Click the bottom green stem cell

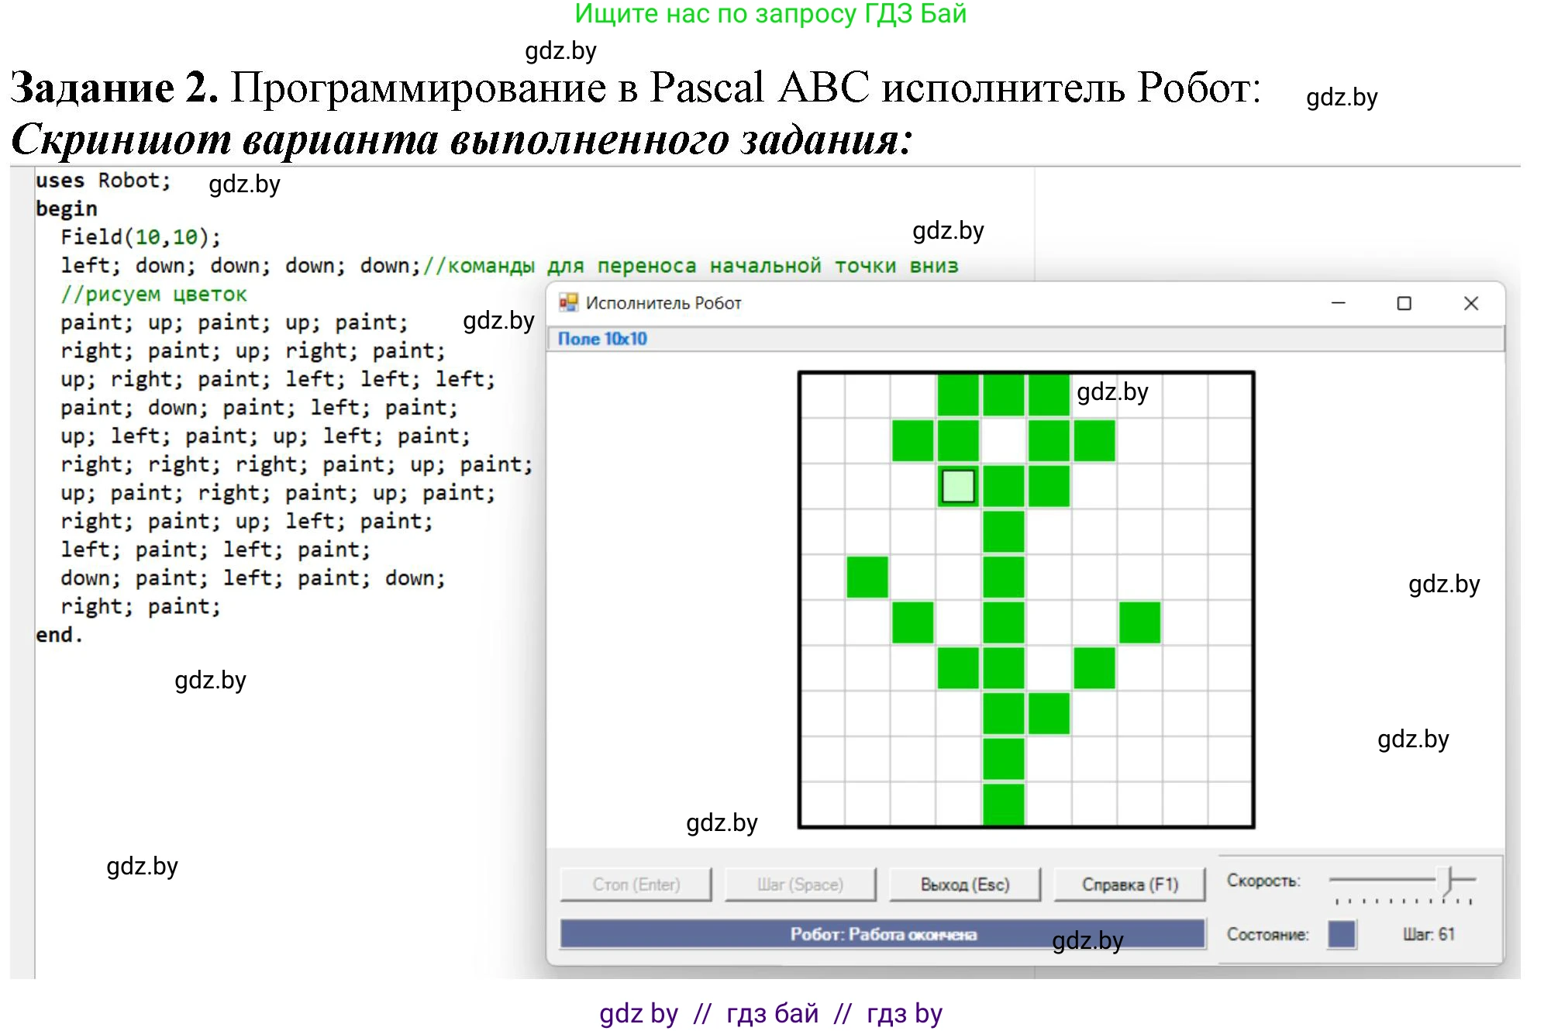[1003, 804]
